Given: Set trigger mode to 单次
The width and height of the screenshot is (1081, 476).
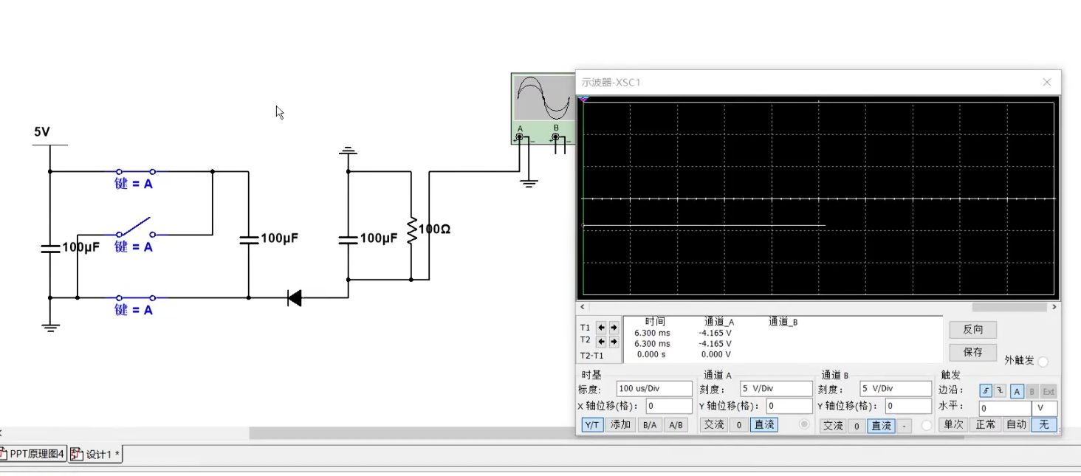Looking at the screenshot, I should click(953, 424).
